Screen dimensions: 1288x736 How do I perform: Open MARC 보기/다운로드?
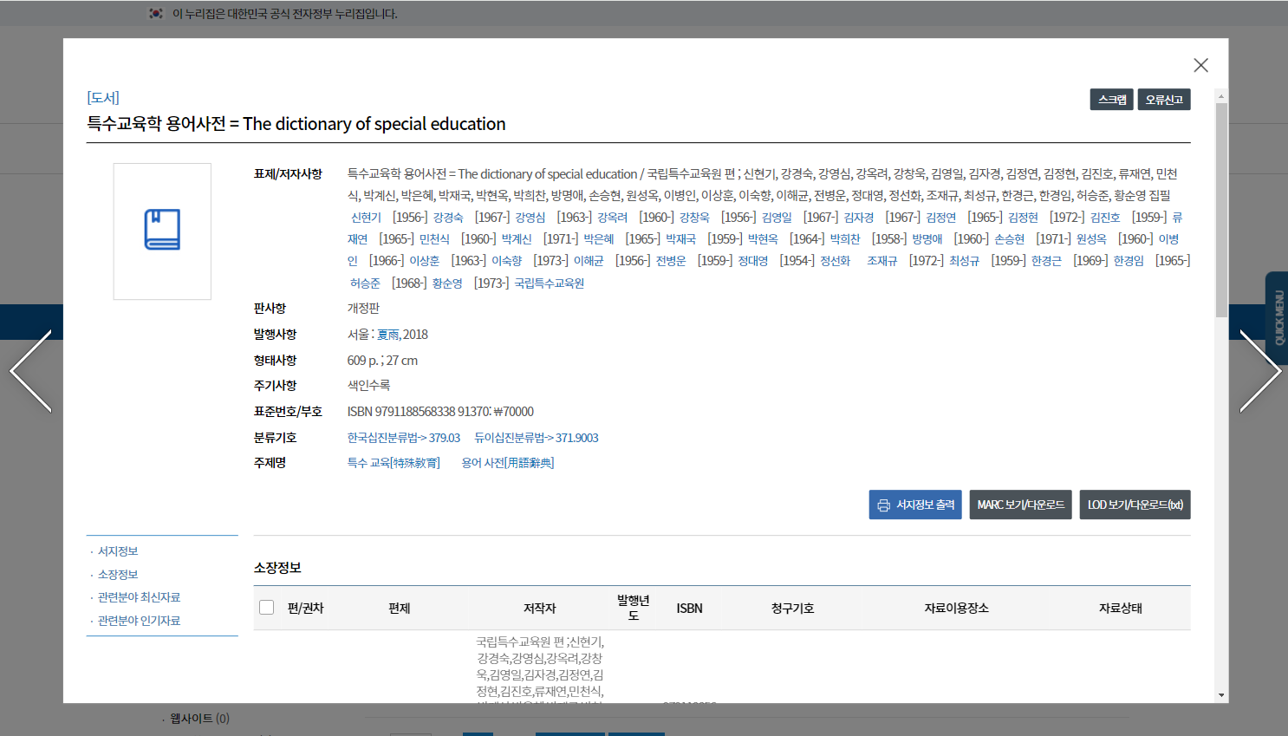click(x=1020, y=505)
